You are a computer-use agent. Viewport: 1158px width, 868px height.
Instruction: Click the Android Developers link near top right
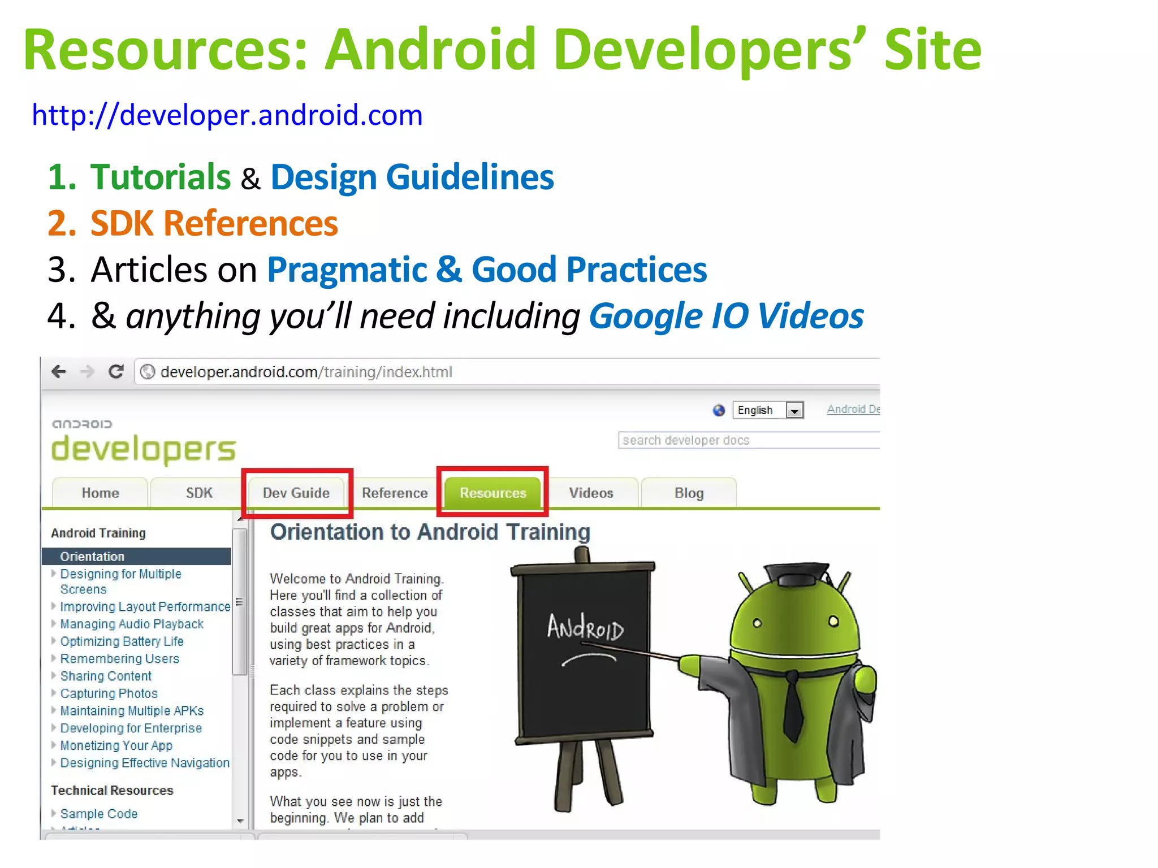click(x=853, y=409)
